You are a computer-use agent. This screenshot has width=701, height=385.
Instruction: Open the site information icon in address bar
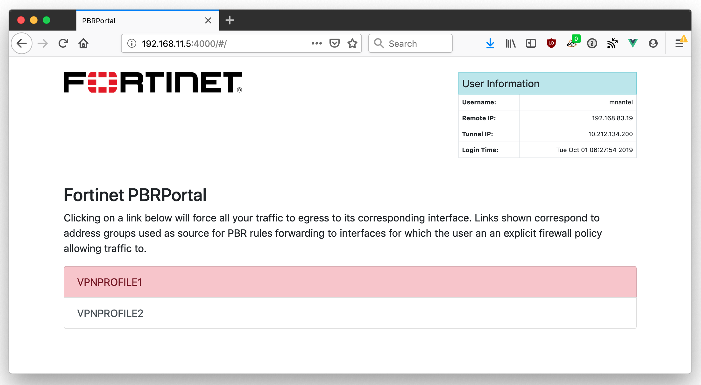click(132, 43)
